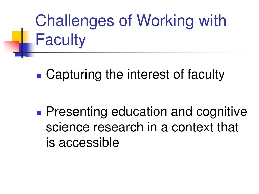Click the 'is accessible' text line
Image resolution: width=259 pixels, height=194 pixels.
point(82,142)
